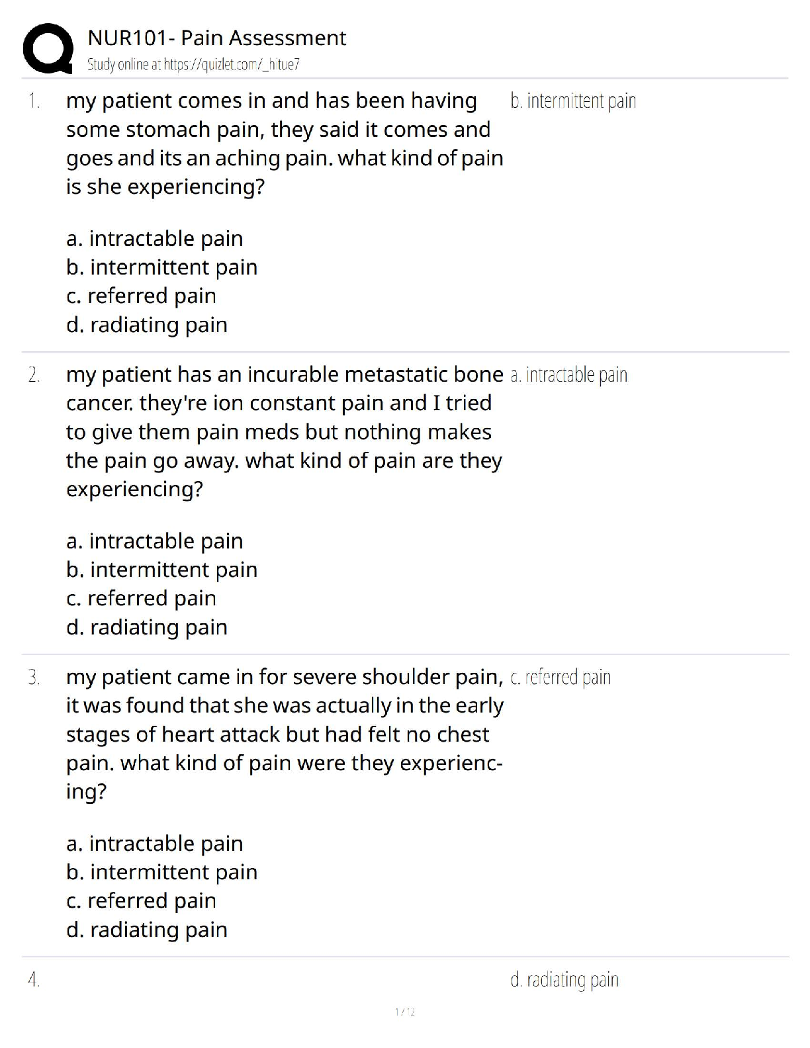
Task: Choose d. radiating pain under question 3
Action: (x=146, y=930)
